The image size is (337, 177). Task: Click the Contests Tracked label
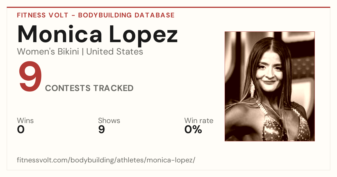click(x=89, y=88)
